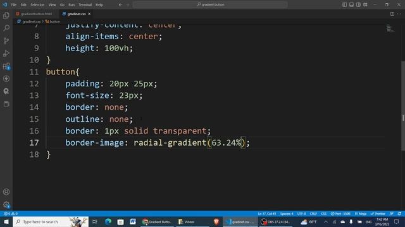405x227 pixels.
Task: Click the radial-gradient text on line 17
Action: pos(170,143)
